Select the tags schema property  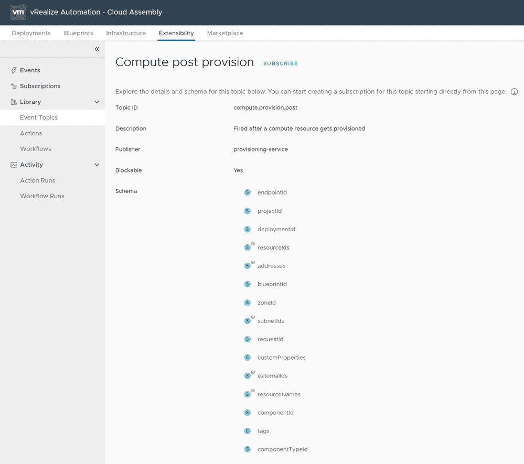[263, 431]
